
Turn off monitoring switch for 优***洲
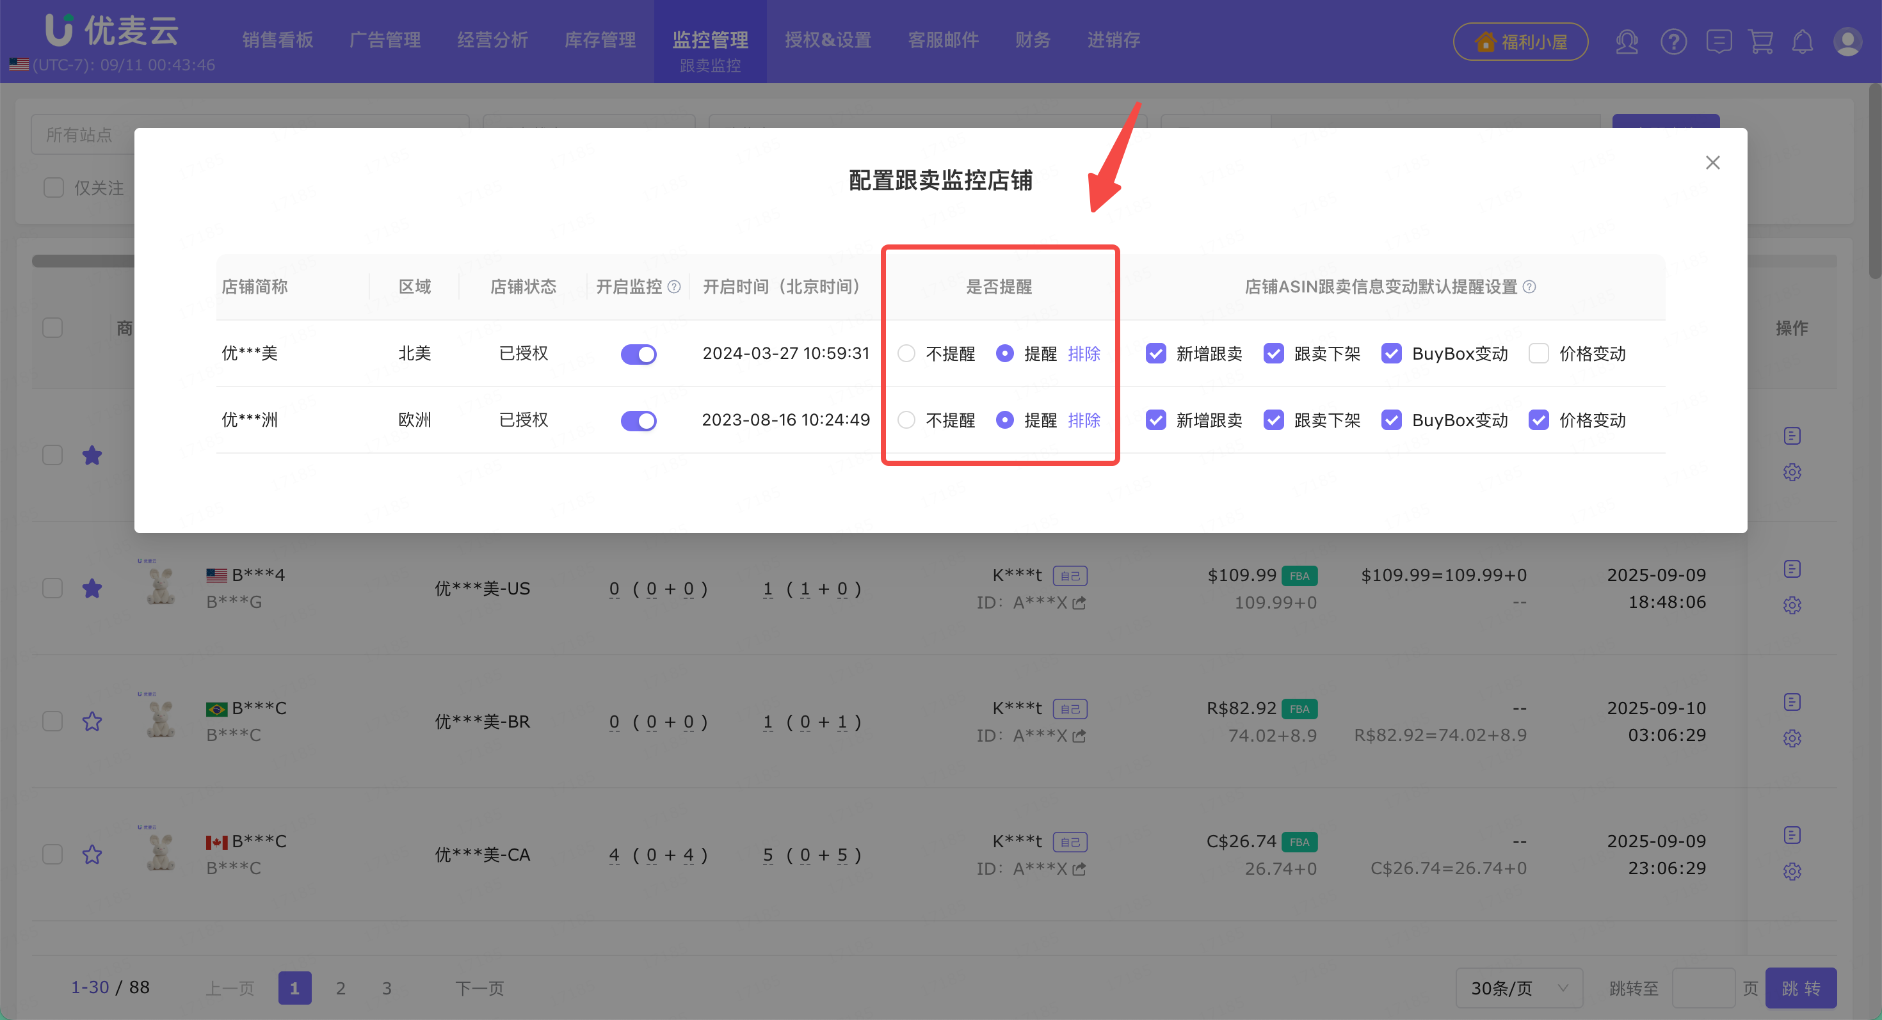tap(639, 420)
